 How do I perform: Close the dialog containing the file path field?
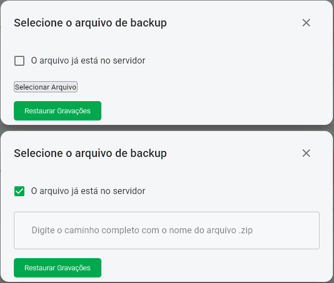[306, 153]
